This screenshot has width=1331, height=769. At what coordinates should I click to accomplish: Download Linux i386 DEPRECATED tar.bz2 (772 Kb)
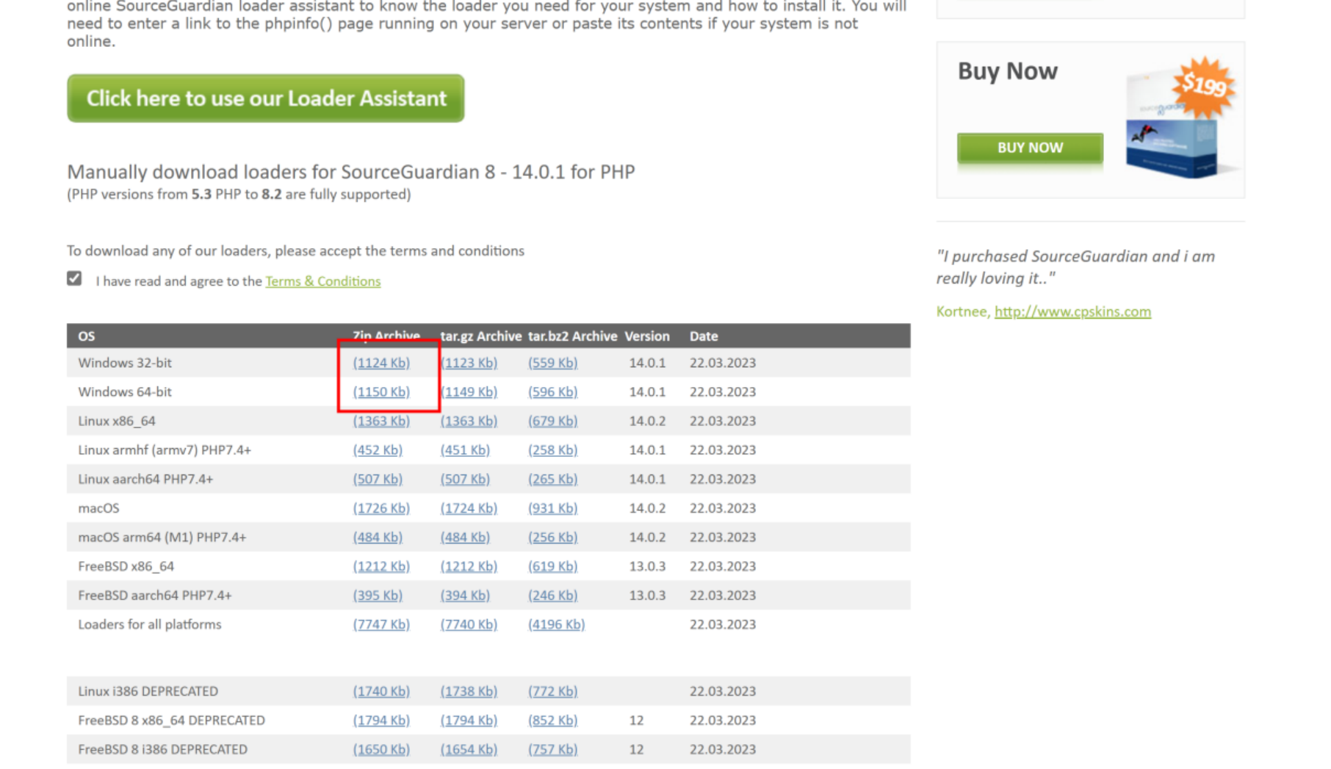tap(552, 691)
